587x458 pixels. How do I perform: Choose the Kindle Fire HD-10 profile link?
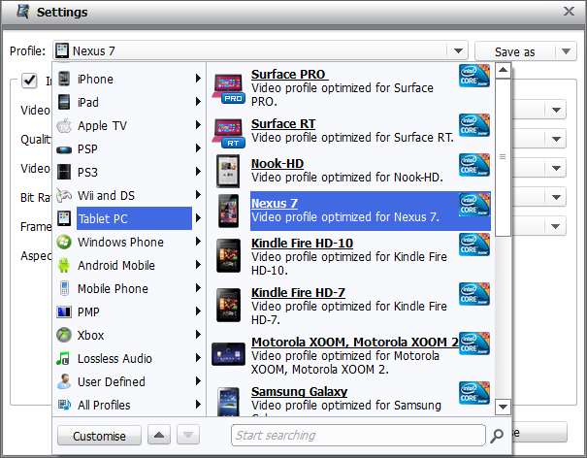click(302, 243)
